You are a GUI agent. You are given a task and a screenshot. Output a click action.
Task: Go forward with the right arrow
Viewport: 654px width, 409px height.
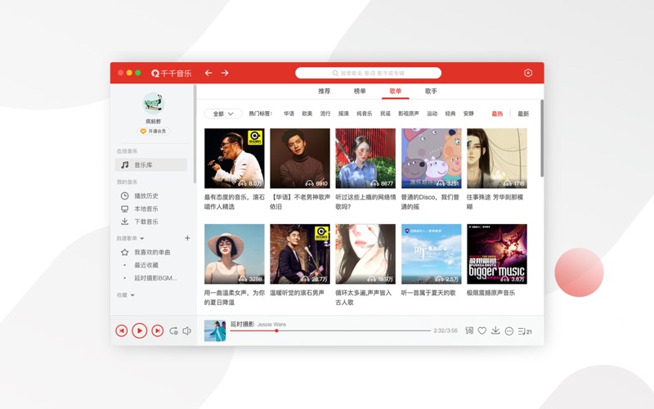pyautogui.click(x=225, y=73)
